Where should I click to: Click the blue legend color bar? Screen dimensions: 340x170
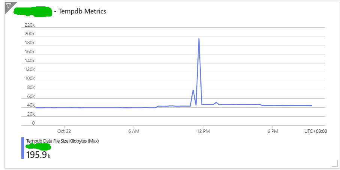point(23,148)
